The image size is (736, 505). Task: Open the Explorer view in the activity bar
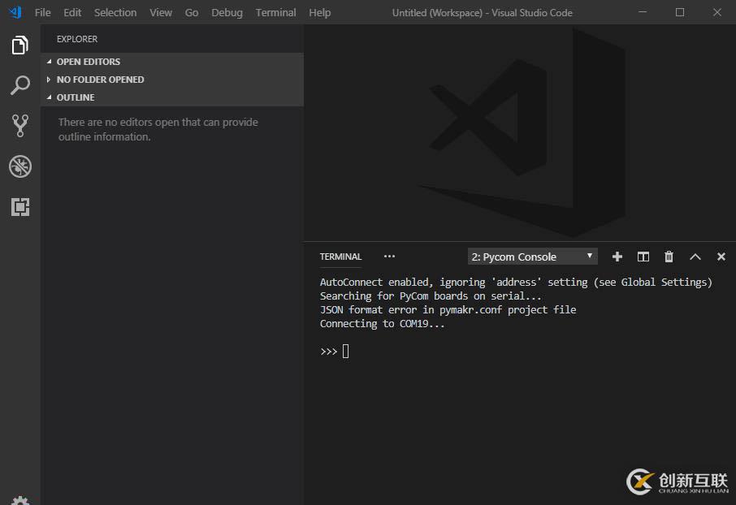click(19, 45)
